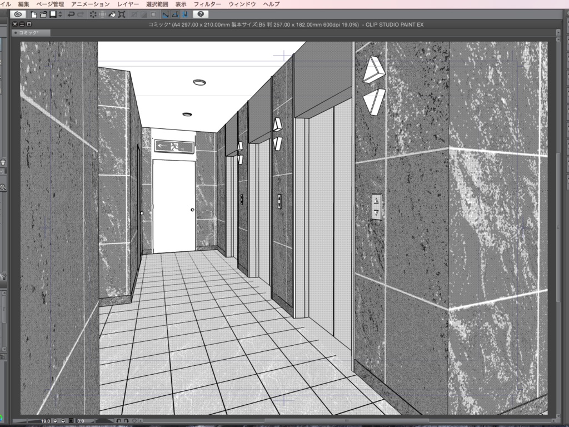Open CLIP STUDIO launcher spiral icon
Image resolution: width=569 pixels, height=427 pixels.
click(x=18, y=14)
